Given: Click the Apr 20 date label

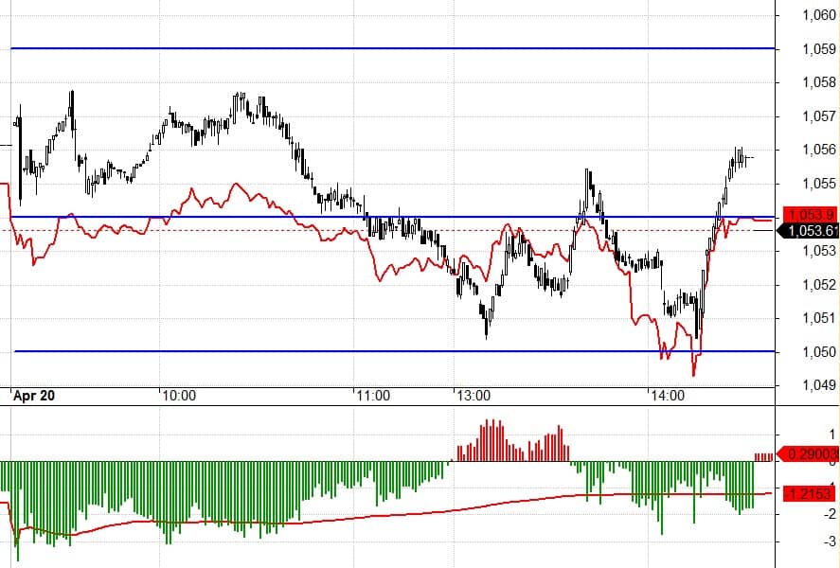Looking at the screenshot, I should [34, 397].
